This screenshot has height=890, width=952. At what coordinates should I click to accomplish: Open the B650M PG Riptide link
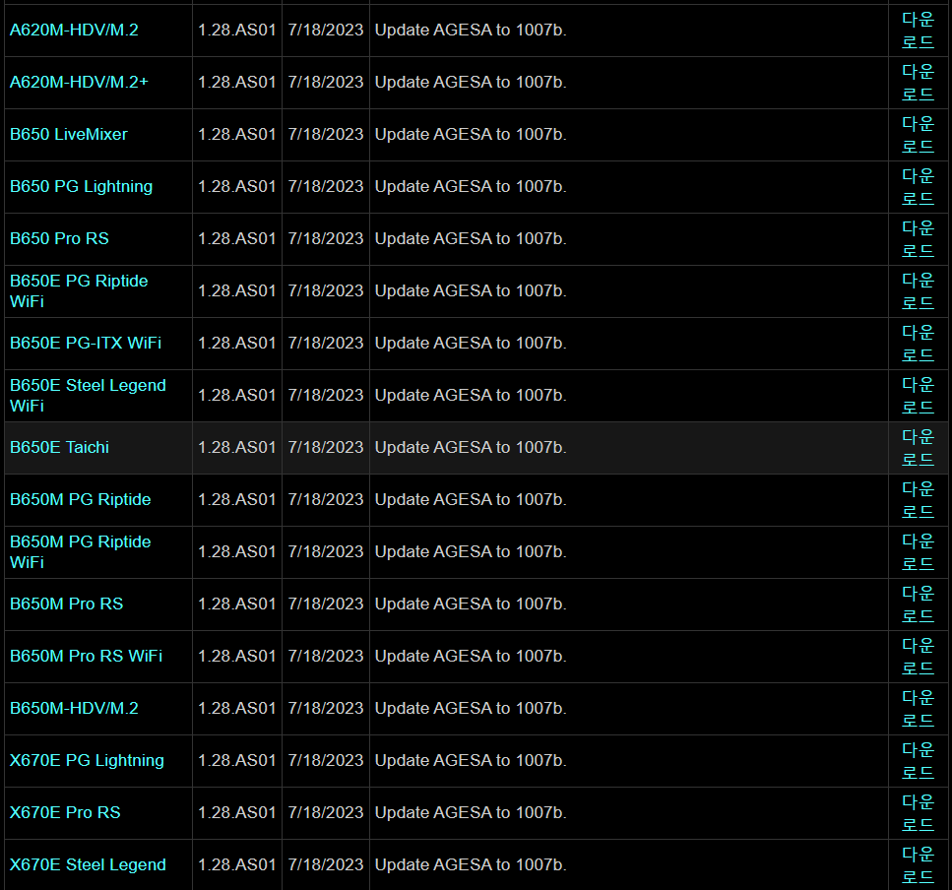[x=80, y=499]
